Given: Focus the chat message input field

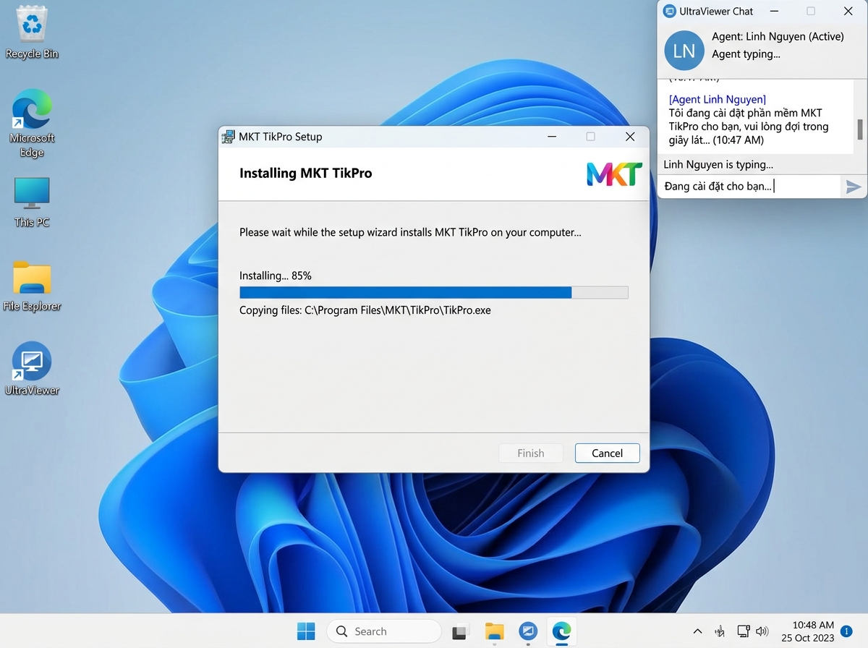Looking at the screenshot, I should click(750, 187).
